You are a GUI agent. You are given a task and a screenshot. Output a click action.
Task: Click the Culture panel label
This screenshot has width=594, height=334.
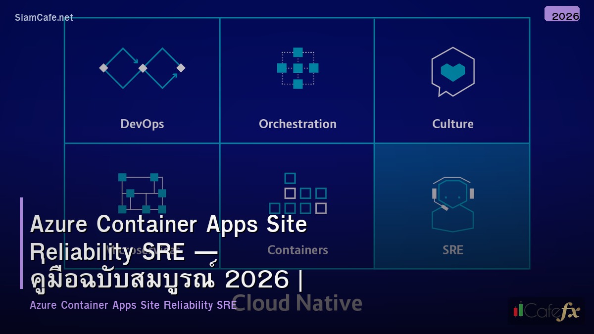click(x=452, y=124)
